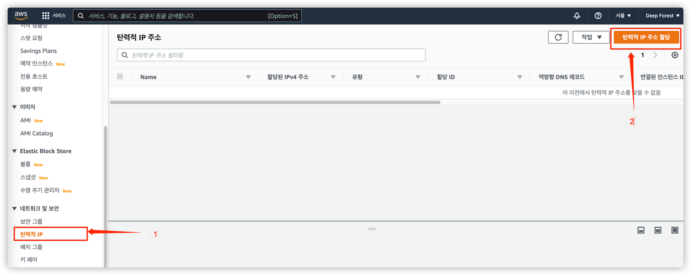Viewport: 691px width, 275px height.
Task: Click the 할당 ID column header
Action: (446, 77)
